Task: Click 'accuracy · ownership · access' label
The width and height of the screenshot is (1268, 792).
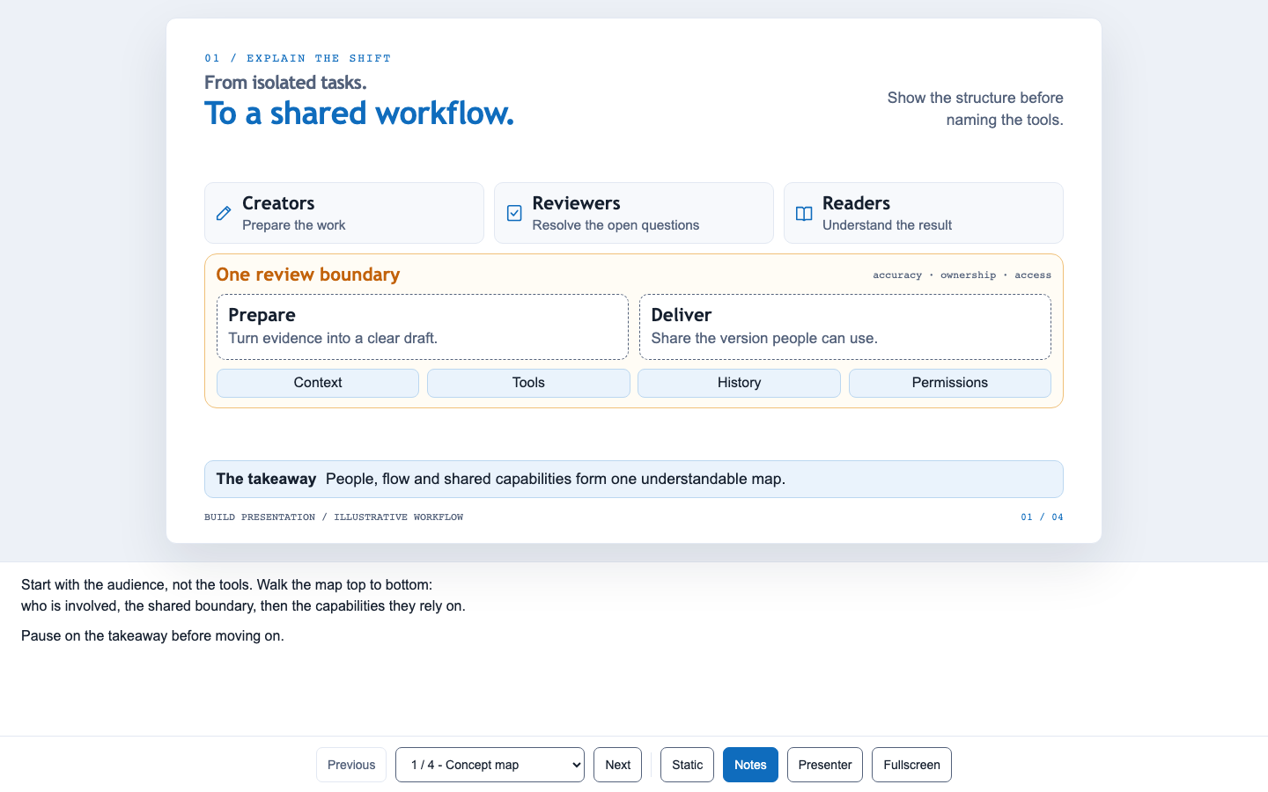Action: click(962, 275)
